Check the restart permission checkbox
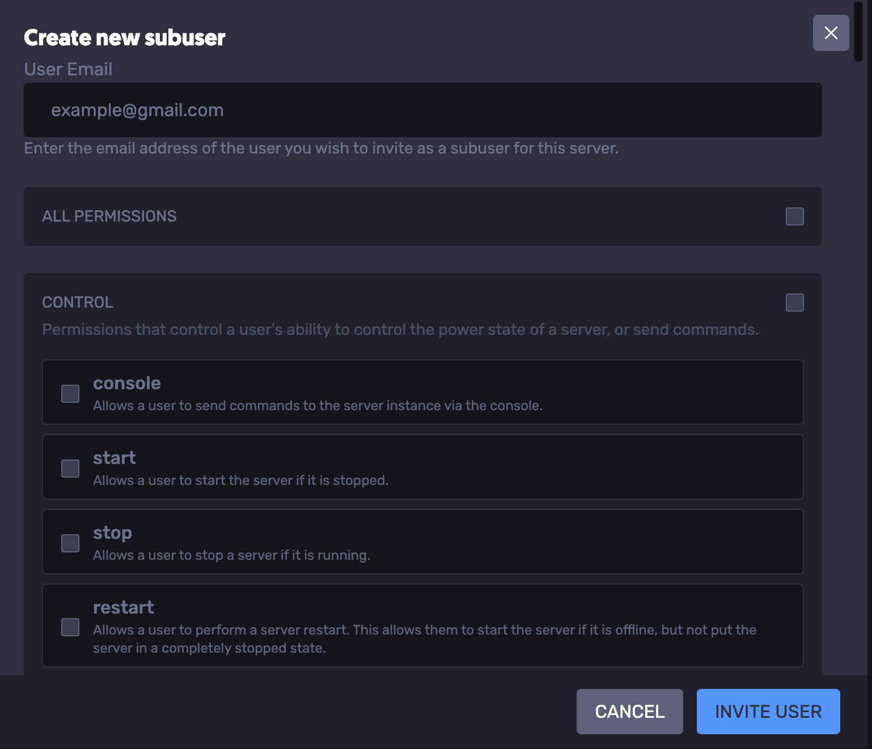The image size is (872, 749). point(70,627)
